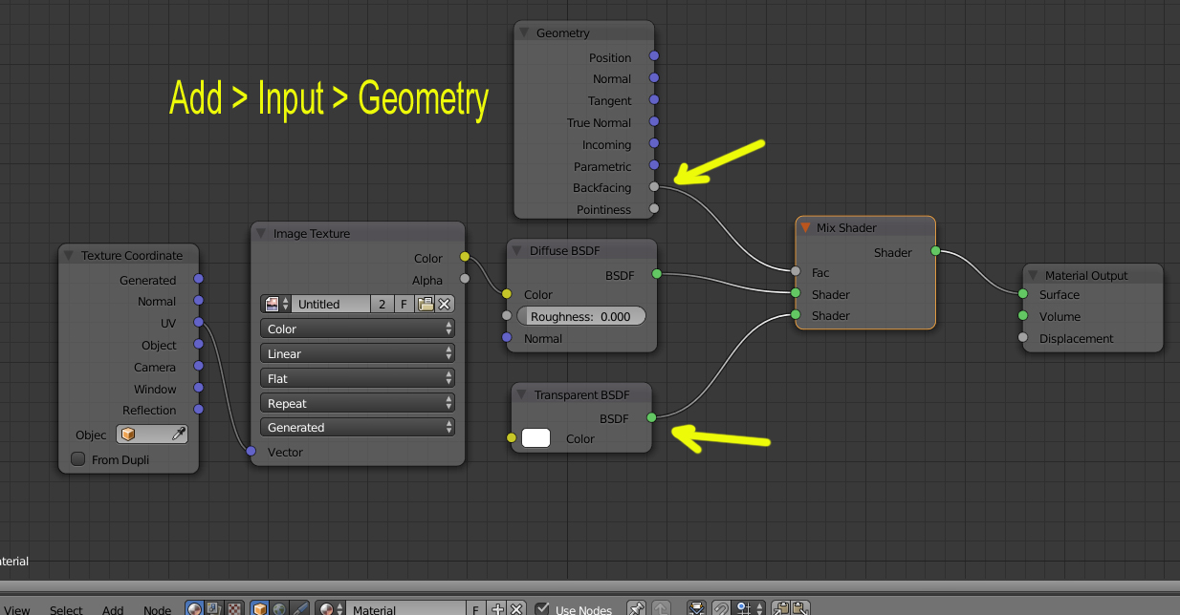Open the Linear interpolation dropdown
The width and height of the screenshot is (1180, 615).
pos(358,353)
